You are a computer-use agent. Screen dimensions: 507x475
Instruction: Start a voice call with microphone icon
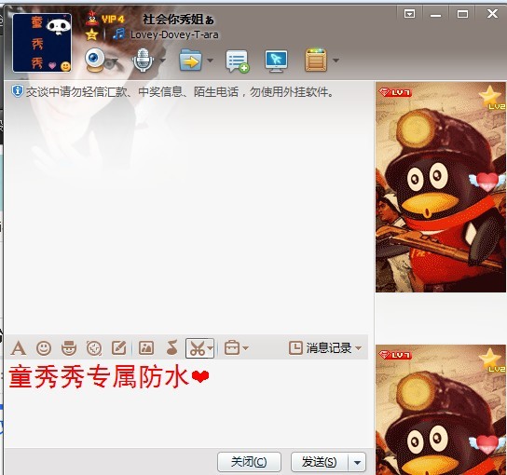[x=143, y=61]
